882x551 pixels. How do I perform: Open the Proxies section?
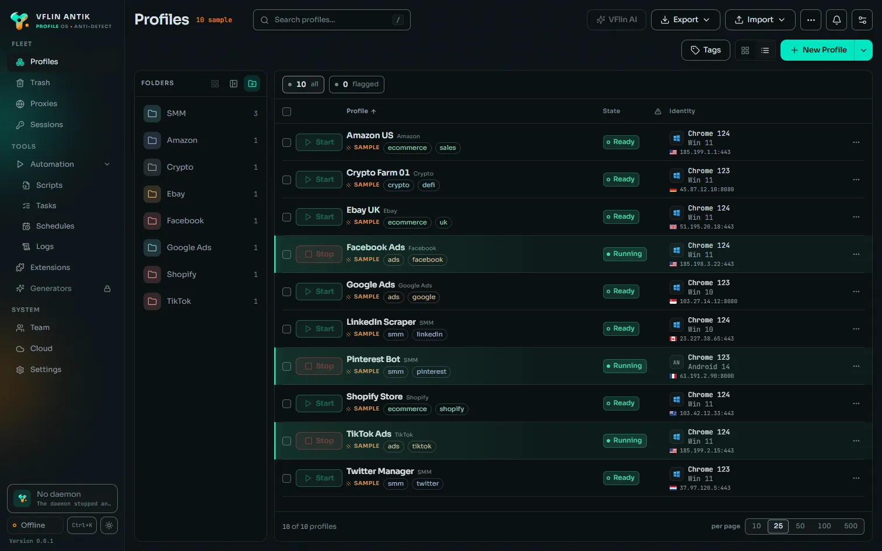click(x=62, y=104)
